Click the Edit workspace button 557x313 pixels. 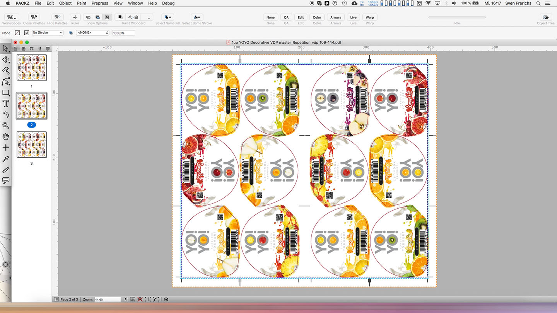[301, 17]
